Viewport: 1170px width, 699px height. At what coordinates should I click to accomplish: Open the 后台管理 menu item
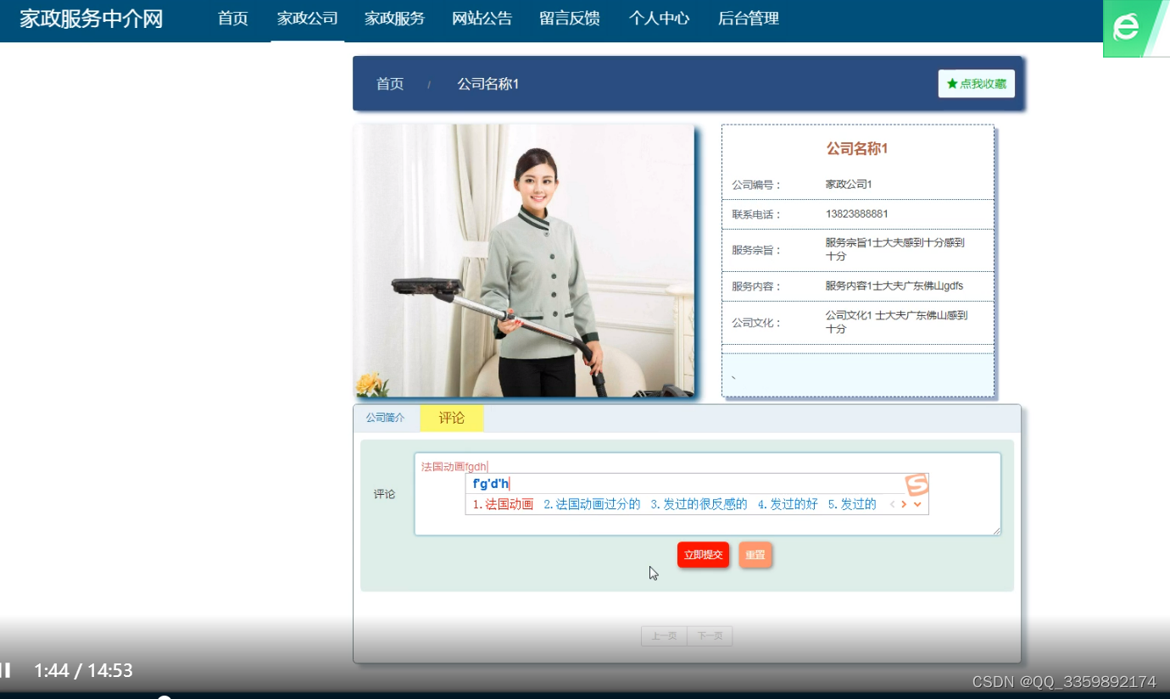[x=749, y=19]
